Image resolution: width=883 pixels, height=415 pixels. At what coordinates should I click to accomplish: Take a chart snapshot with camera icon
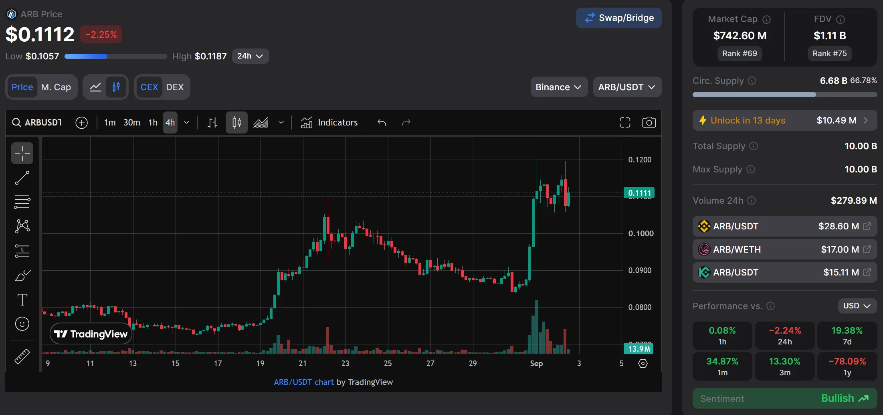click(x=649, y=122)
